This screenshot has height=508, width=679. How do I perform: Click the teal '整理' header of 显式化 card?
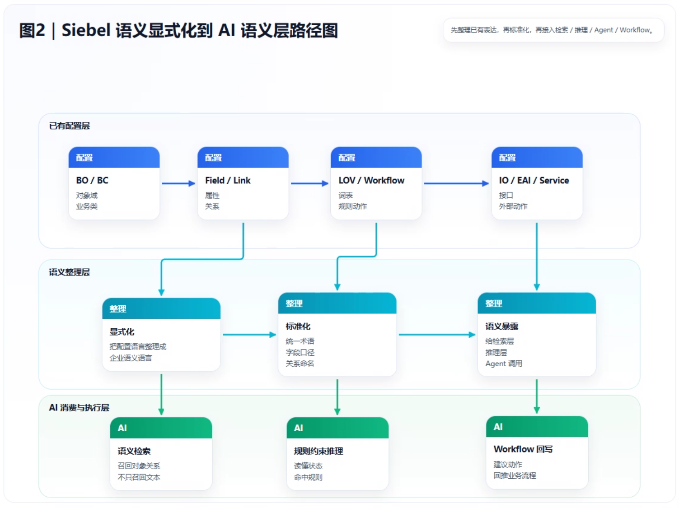[161, 308]
